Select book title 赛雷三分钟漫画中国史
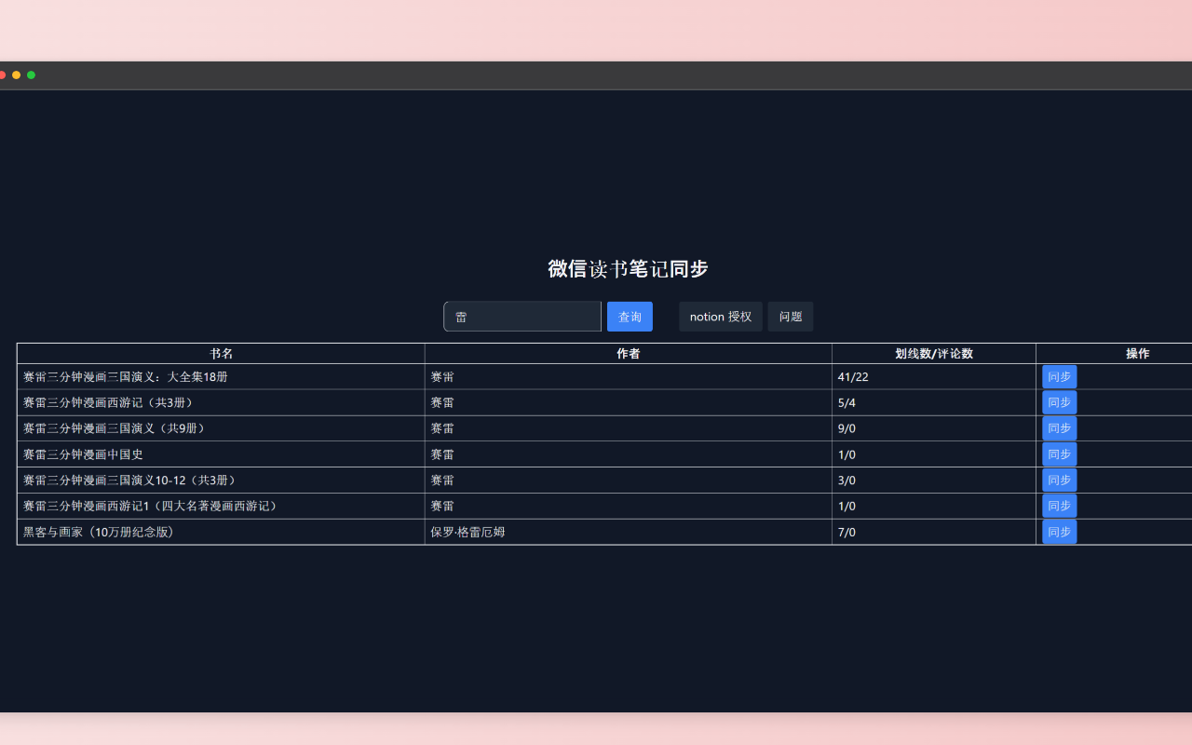This screenshot has width=1192, height=745. (83, 454)
